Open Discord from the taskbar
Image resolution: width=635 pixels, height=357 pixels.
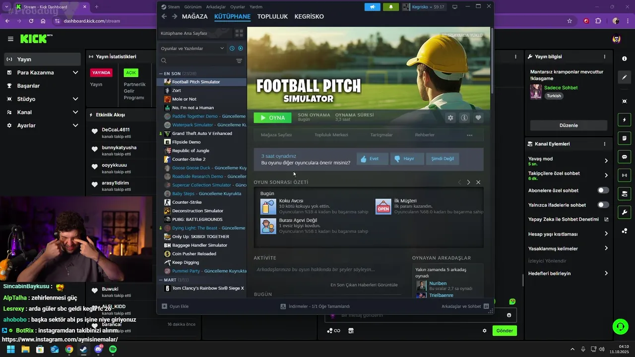[x=98, y=349]
